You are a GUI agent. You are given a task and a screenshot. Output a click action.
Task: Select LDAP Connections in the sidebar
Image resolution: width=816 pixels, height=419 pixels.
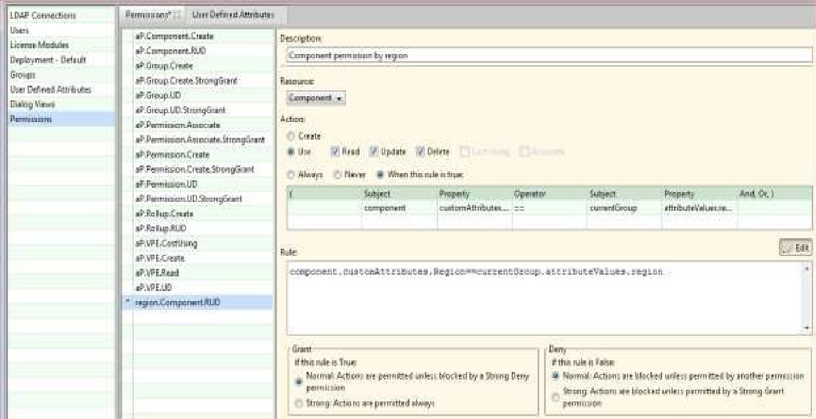point(43,15)
